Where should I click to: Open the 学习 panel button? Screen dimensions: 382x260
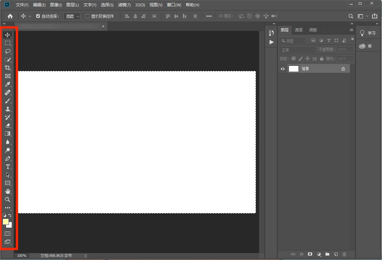pyautogui.click(x=368, y=33)
